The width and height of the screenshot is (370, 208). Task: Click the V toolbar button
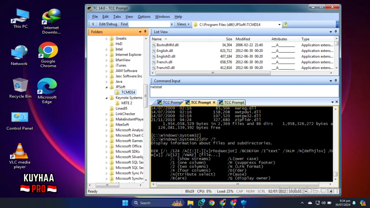click(x=93, y=24)
